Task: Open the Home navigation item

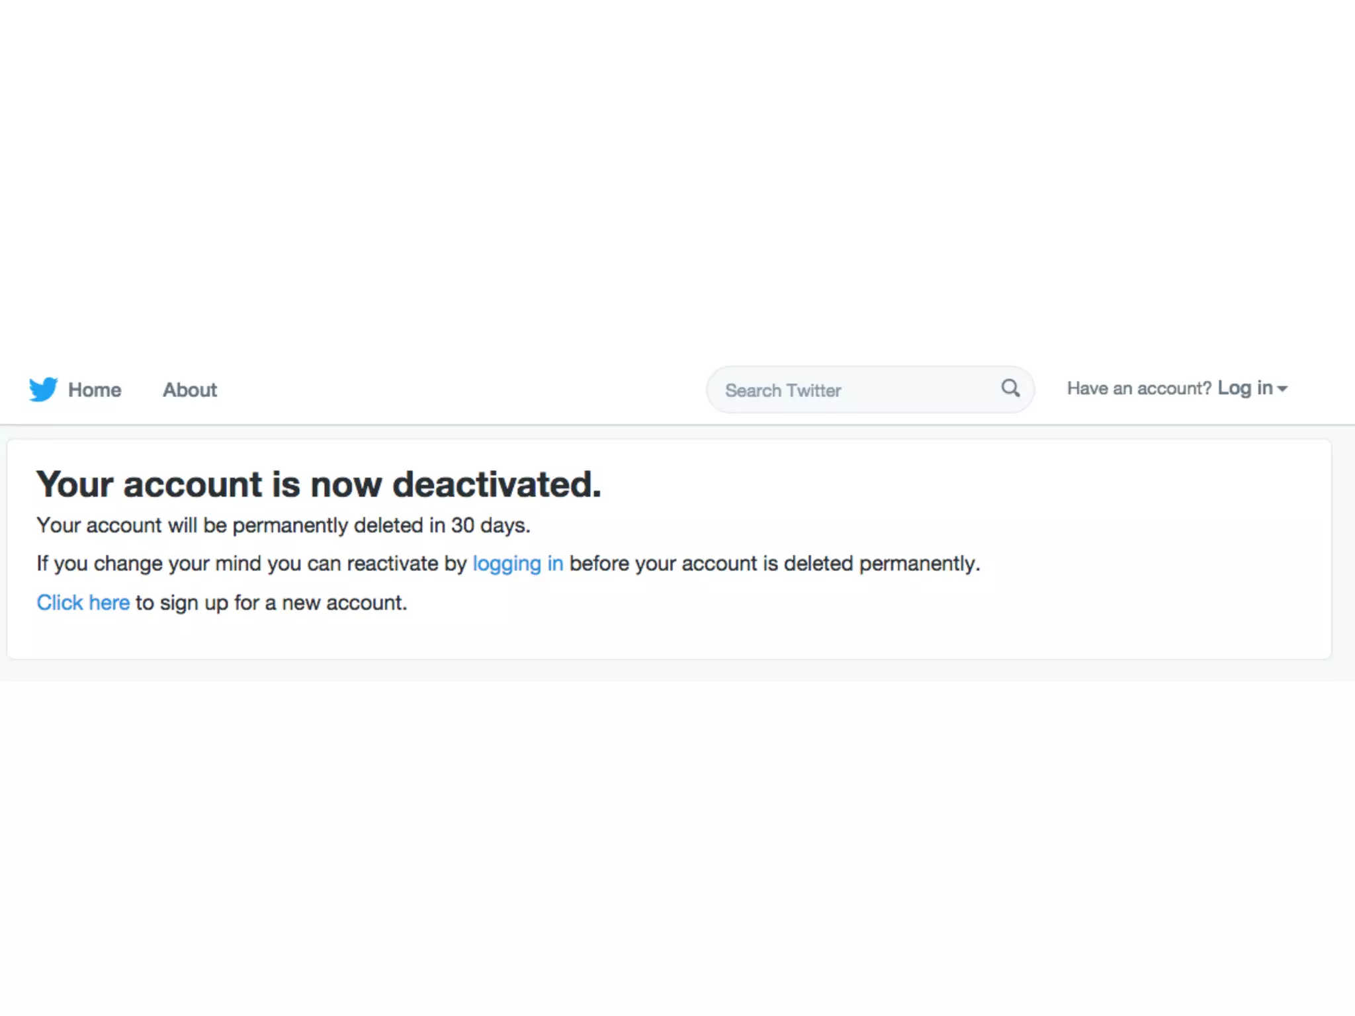Action: [x=95, y=390]
